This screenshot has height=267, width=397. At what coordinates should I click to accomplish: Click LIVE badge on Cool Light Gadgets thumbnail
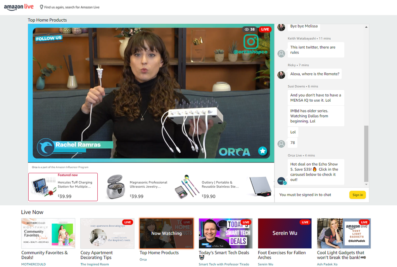364,222
